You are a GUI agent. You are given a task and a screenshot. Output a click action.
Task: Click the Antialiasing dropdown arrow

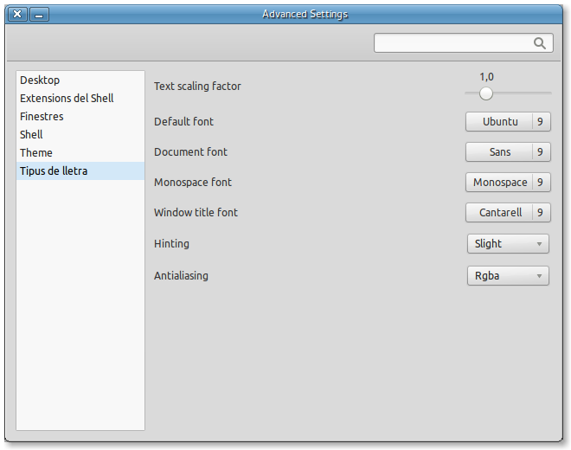click(539, 276)
